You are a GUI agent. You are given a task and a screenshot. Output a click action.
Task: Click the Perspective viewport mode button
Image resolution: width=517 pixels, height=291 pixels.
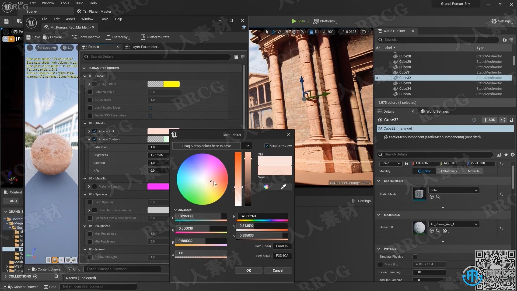47,48
